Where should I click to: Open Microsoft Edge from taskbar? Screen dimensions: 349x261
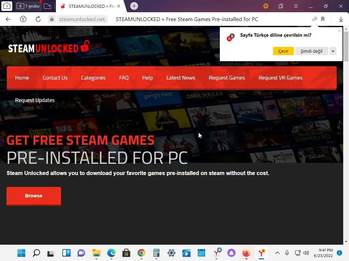point(111,253)
